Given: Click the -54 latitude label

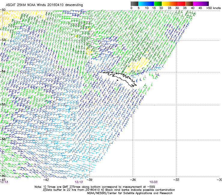Looking at the screenshot, I should coord(3,71).
